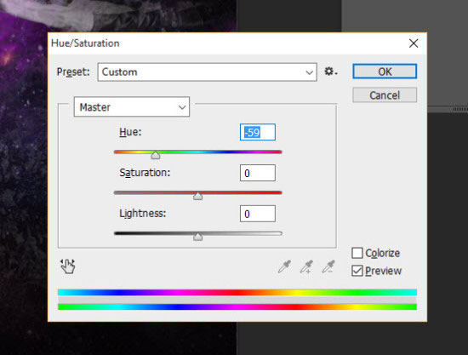Click the Hue label
Image resolution: width=468 pixels, height=355 pixels.
(x=130, y=132)
